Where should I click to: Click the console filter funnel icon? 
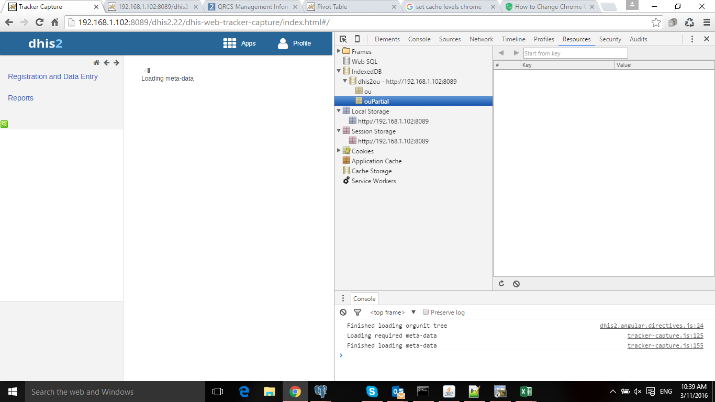point(357,312)
